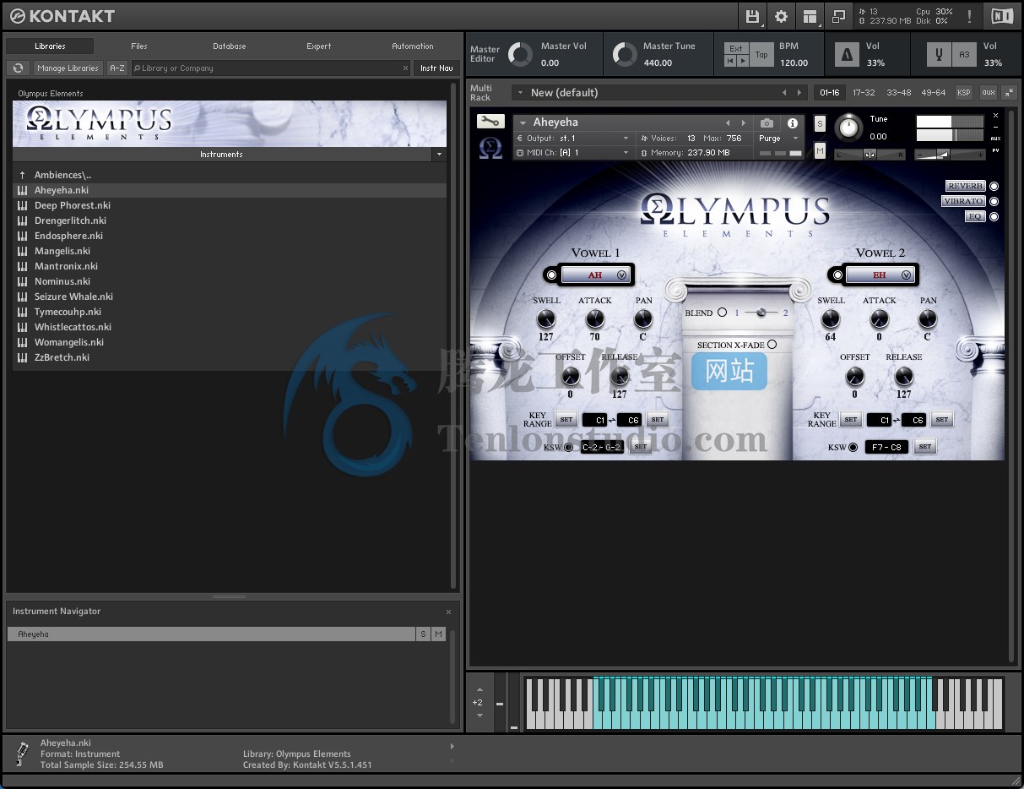Close the Instrument Navigator panel
The width and height of the screenshot is (1024, 789).
click(x=448, y=612)
